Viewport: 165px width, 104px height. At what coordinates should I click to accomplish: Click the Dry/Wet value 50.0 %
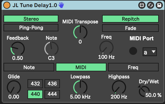pyautogui.click(x=153, y=95)
